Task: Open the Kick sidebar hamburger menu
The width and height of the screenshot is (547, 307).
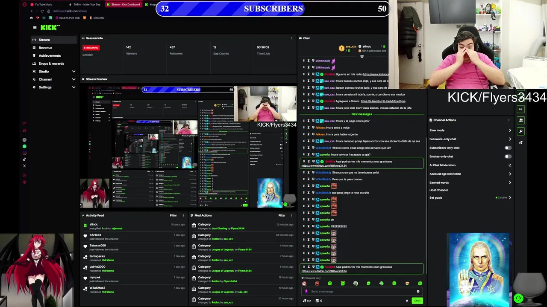Action: coord(35,28)
